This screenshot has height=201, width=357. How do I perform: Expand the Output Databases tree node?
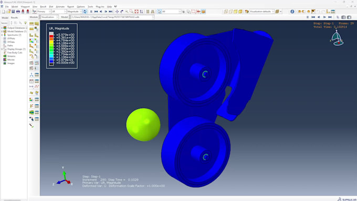(x=2, y=28)
